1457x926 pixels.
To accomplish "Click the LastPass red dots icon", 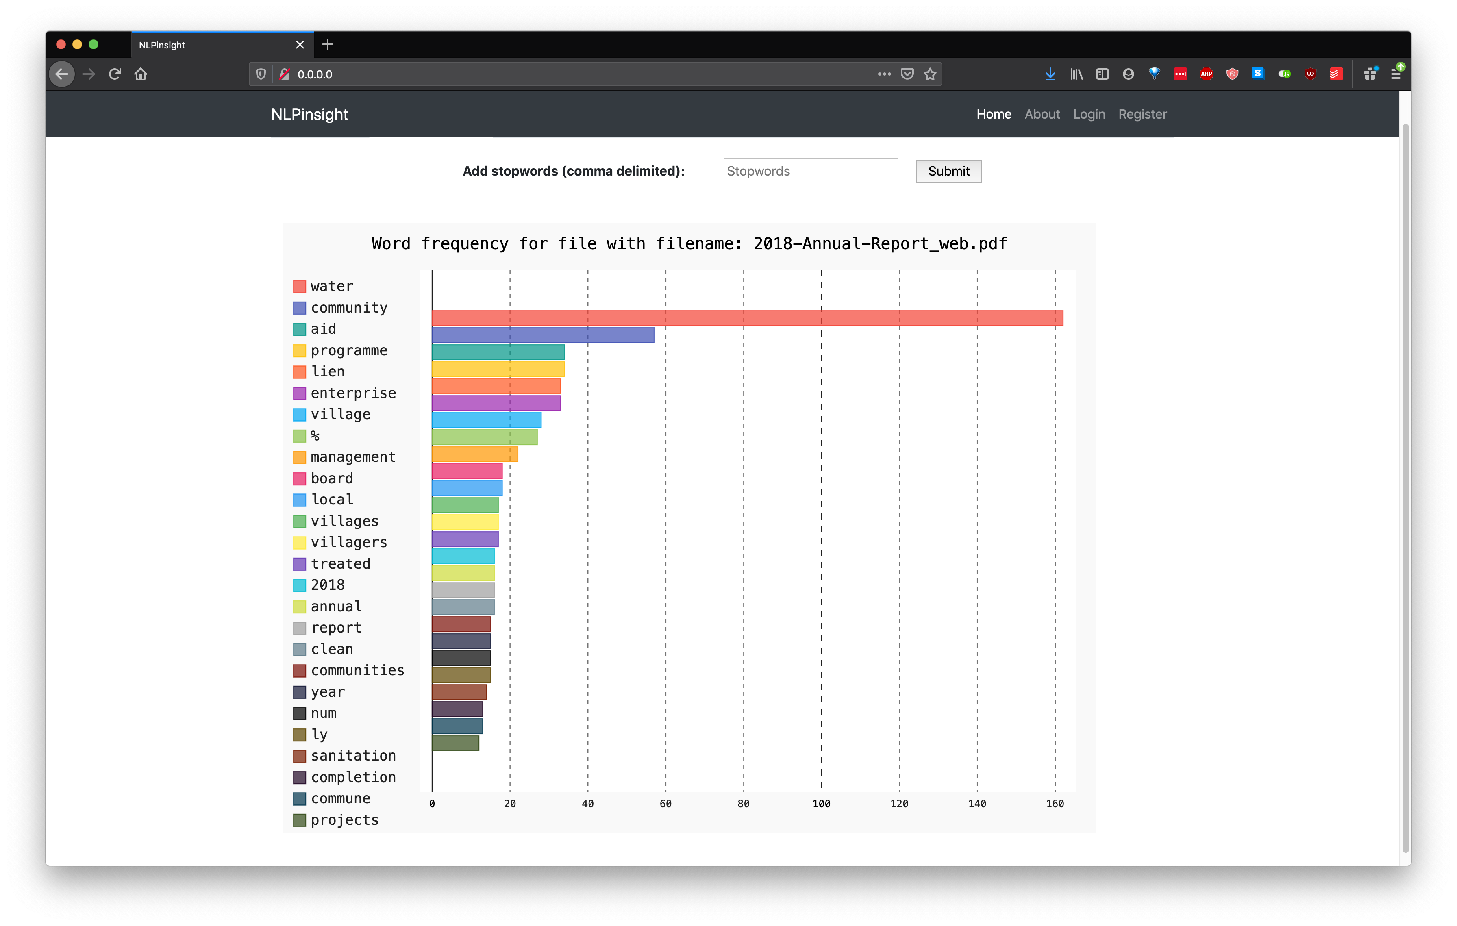I will (1180, 74).
